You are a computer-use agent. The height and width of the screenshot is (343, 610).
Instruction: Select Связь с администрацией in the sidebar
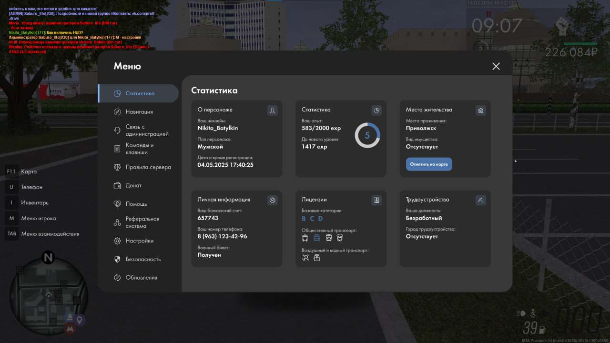click(x=147, y=131)
